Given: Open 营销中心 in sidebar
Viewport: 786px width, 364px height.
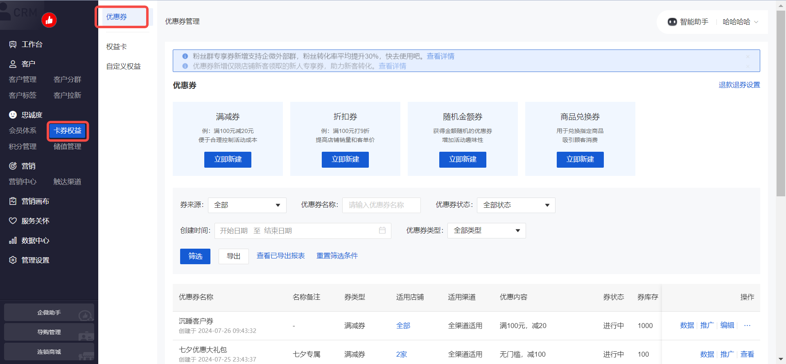Looking at the screenshot, I should [23, 182].
